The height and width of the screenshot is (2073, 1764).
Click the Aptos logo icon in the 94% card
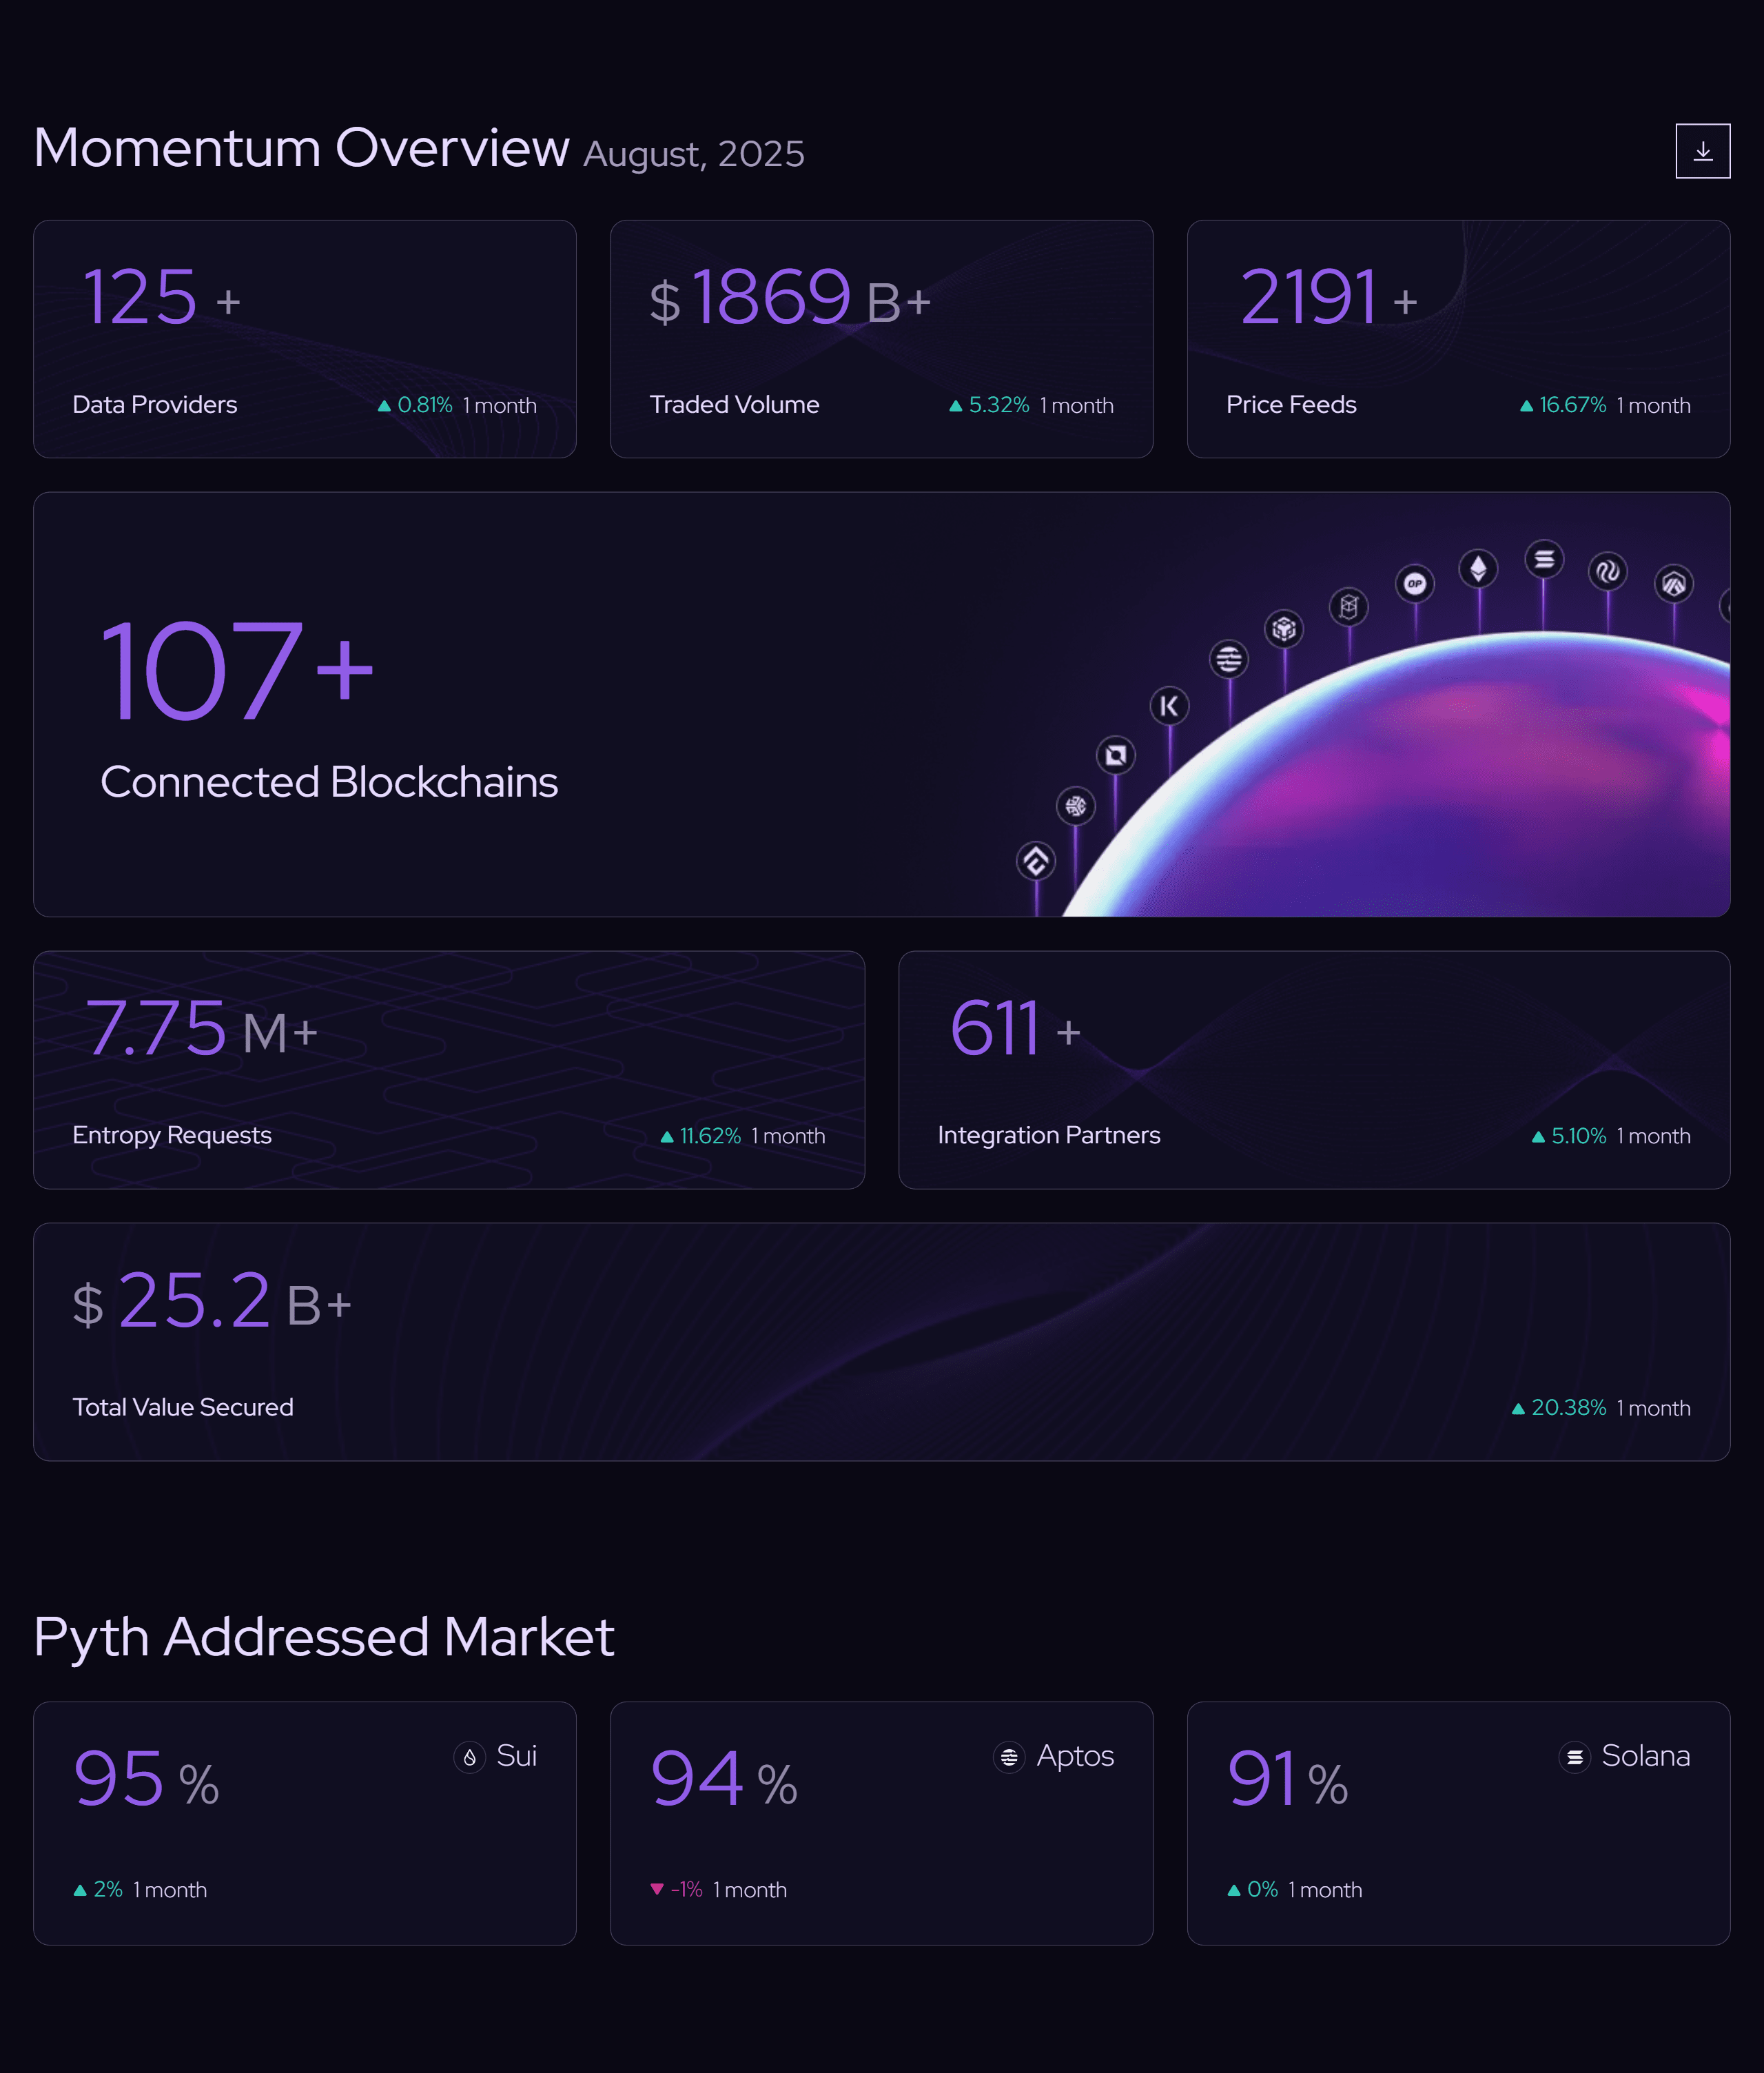click(1009, 1757)
